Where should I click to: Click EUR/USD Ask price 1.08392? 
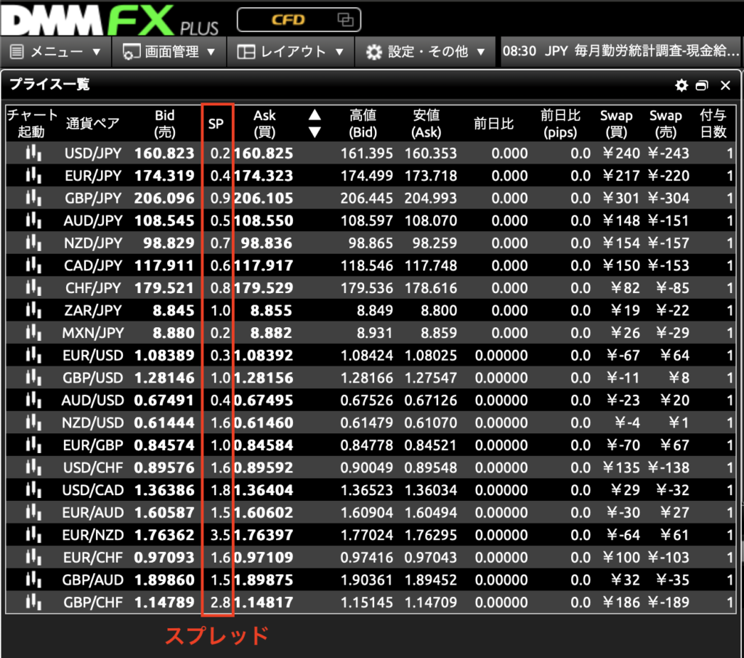click(x=263, y=356)
